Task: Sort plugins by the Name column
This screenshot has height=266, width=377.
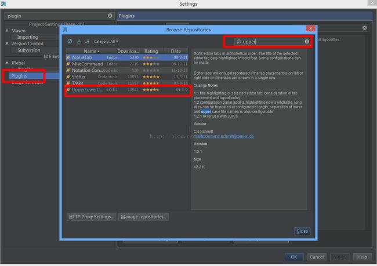Action: pyautogui.click(x=92, y=51)
